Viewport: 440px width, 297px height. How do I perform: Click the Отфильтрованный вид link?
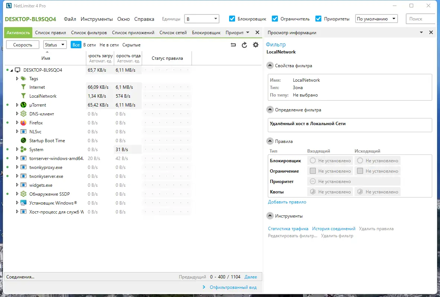(233, 287)
